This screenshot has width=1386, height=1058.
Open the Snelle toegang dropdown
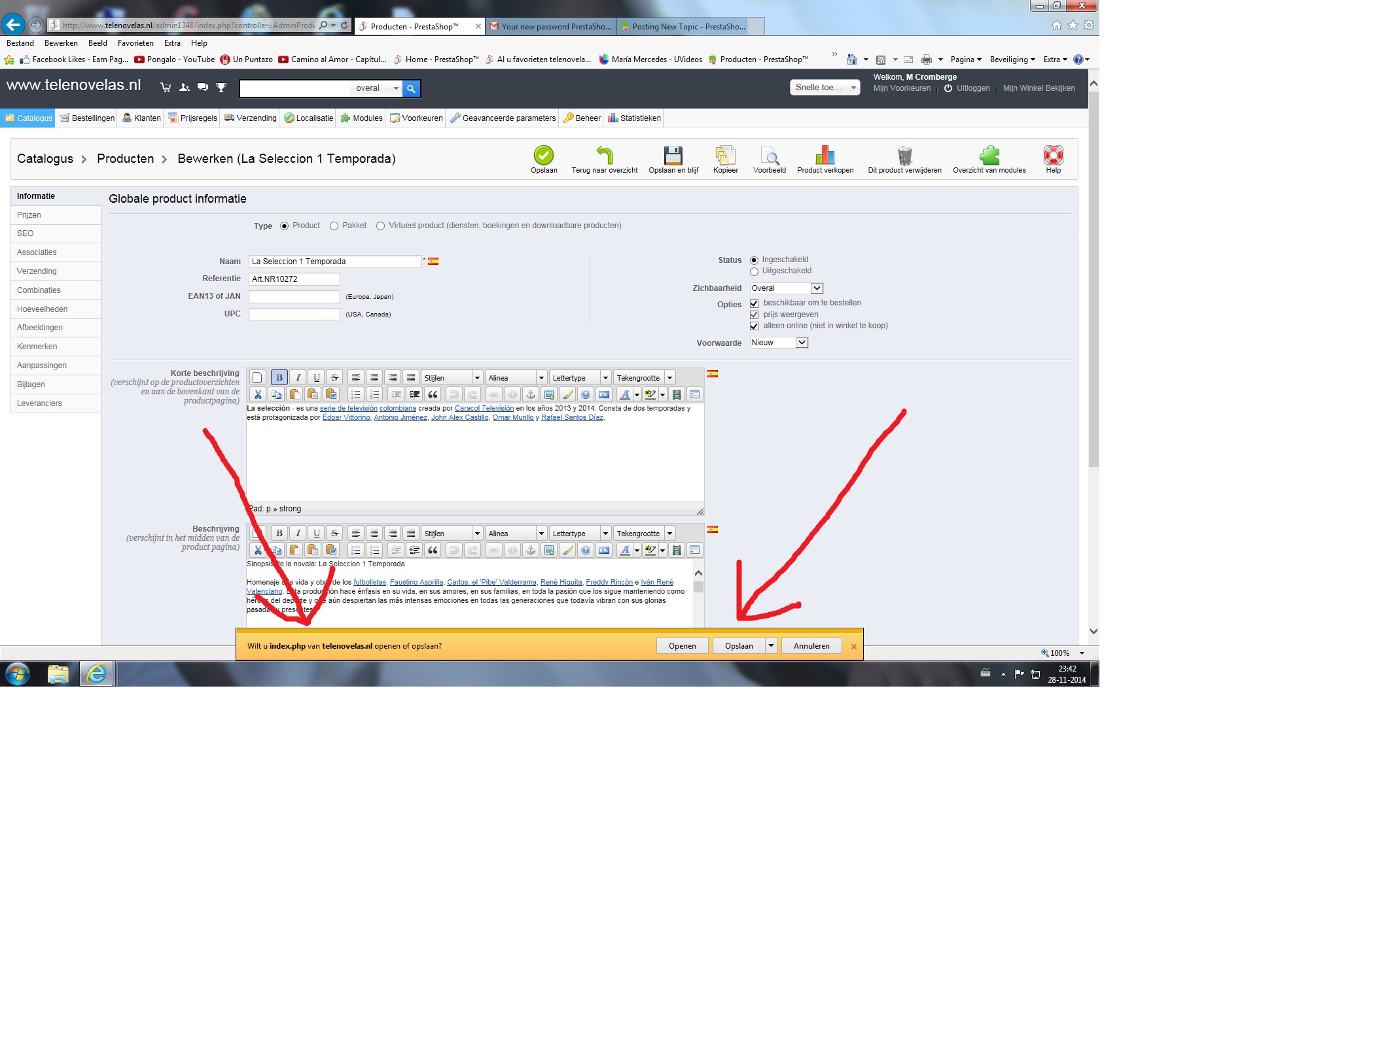[825, 88]
